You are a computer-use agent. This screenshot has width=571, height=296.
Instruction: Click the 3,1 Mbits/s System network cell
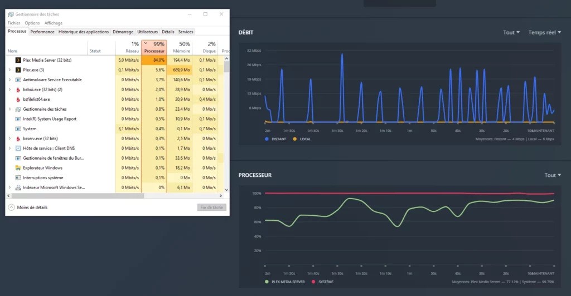[128, 129]
